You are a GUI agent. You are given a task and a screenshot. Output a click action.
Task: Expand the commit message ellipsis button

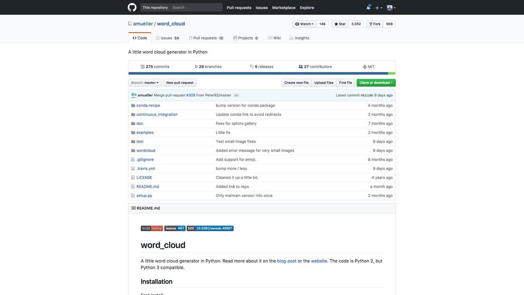236,95
